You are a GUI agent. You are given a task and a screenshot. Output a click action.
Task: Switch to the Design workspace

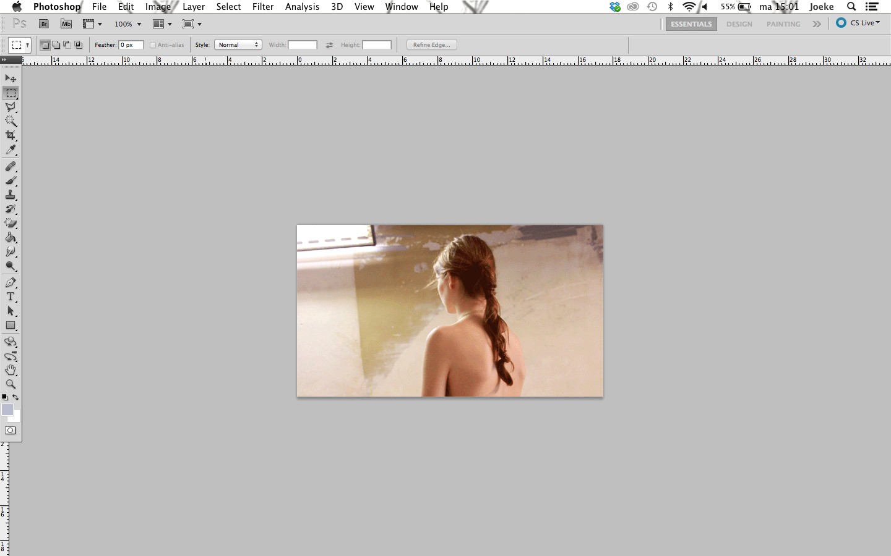(739, 24)
